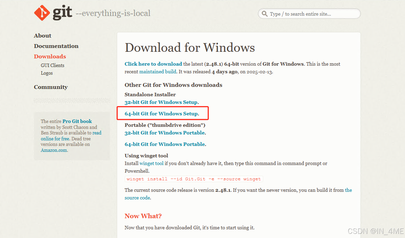Viewport: 405px width, 238px height.
Task: Click the site-wide search input field
Action: 309,14
